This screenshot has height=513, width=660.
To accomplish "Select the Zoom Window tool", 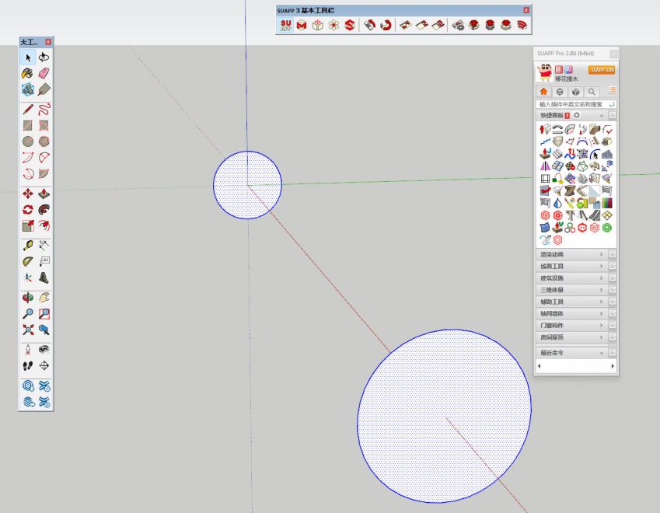I will (x=44, y=313).
